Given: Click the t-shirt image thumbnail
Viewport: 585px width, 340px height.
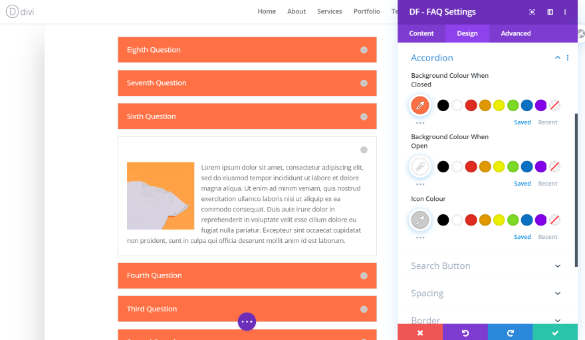Looking at the screenshot, I should [x=161, y=196].
